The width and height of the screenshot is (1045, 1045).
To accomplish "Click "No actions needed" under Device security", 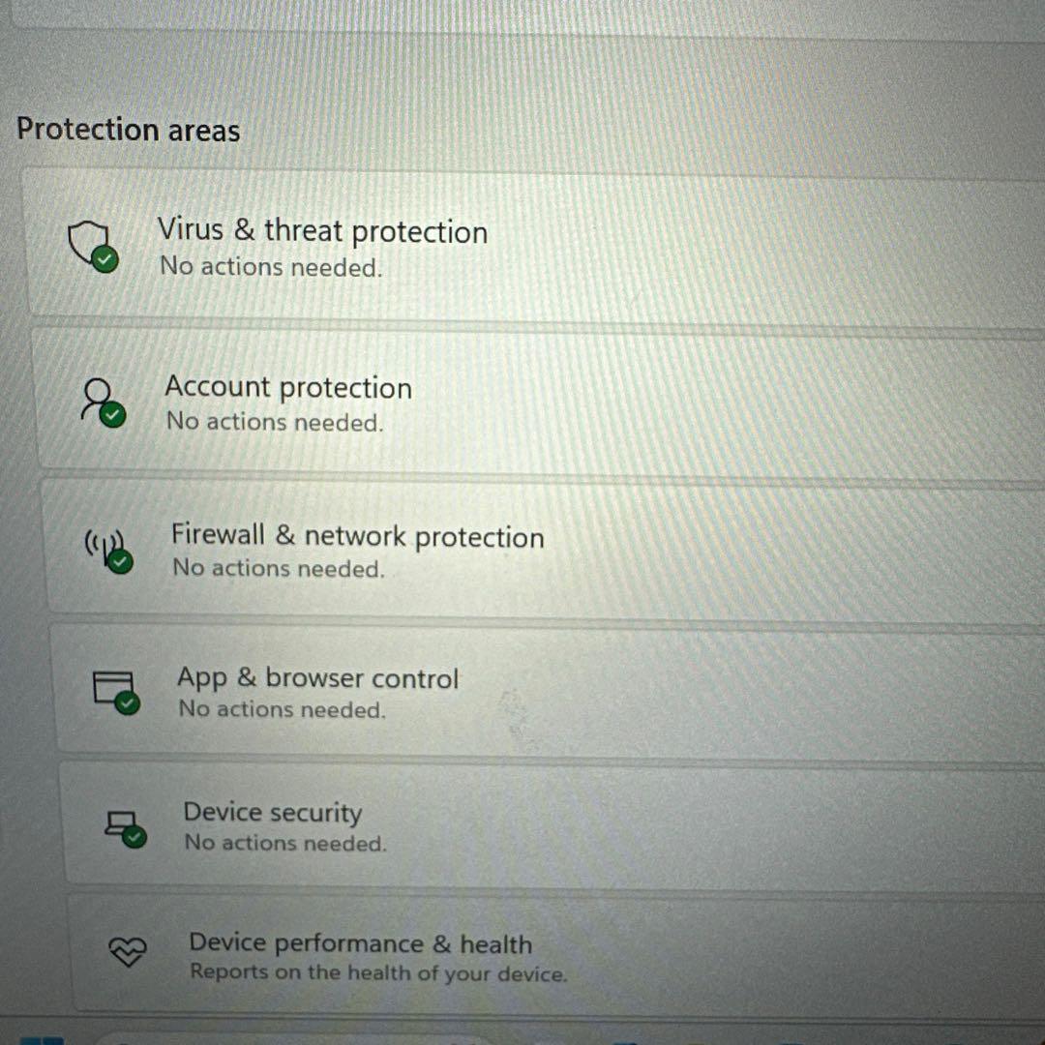I will click(x=285, y=843).
